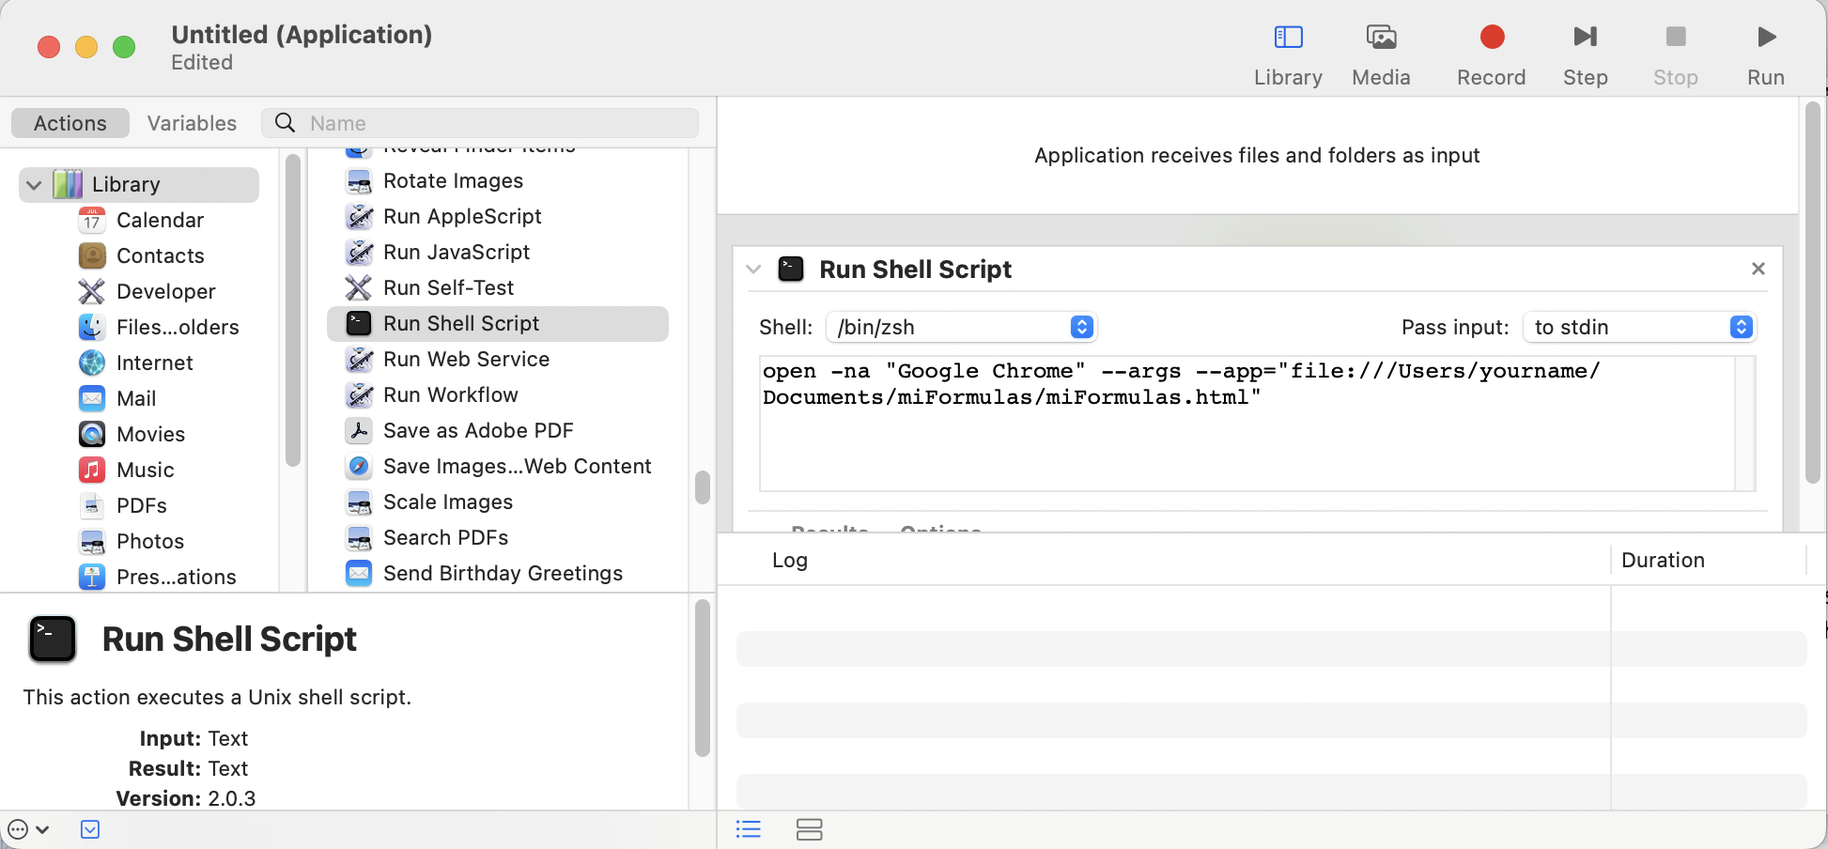Click inside the shell script text area
1828x849 pixels.
click(x=1247, y=423)
